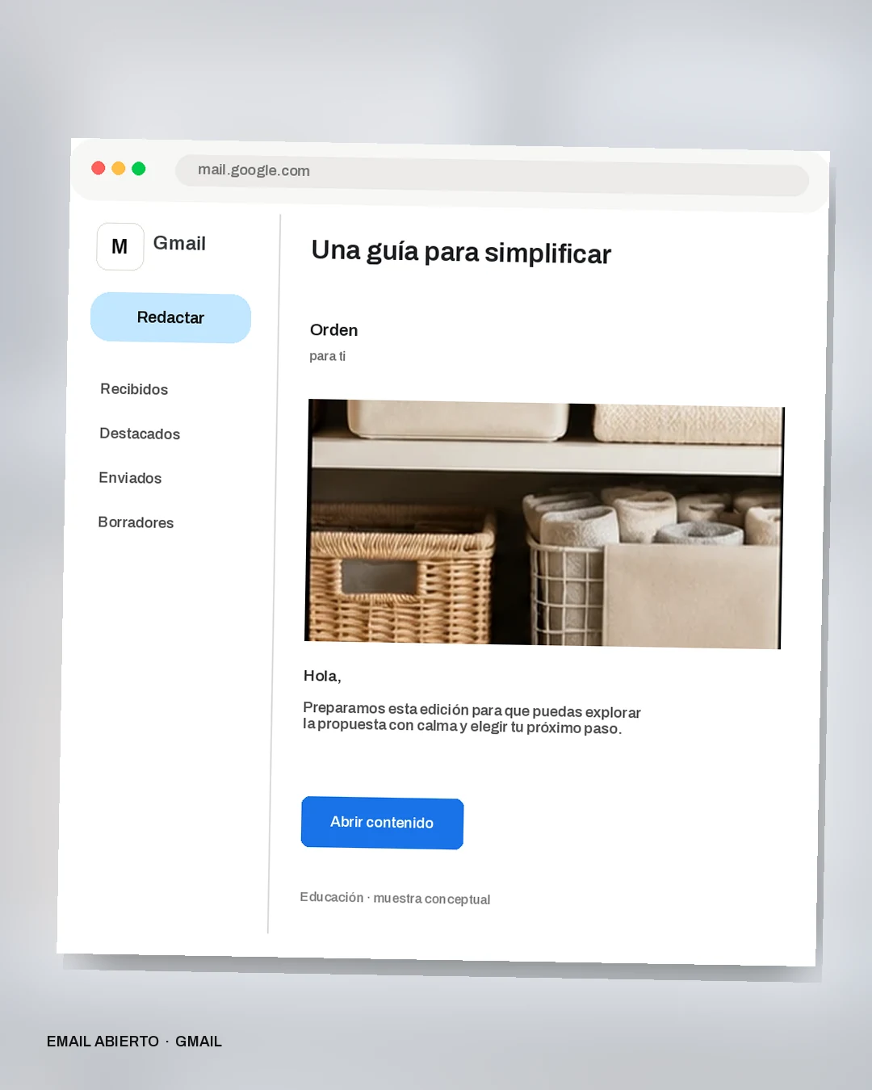Click the mail.google.com address bar

coord(492,175)
